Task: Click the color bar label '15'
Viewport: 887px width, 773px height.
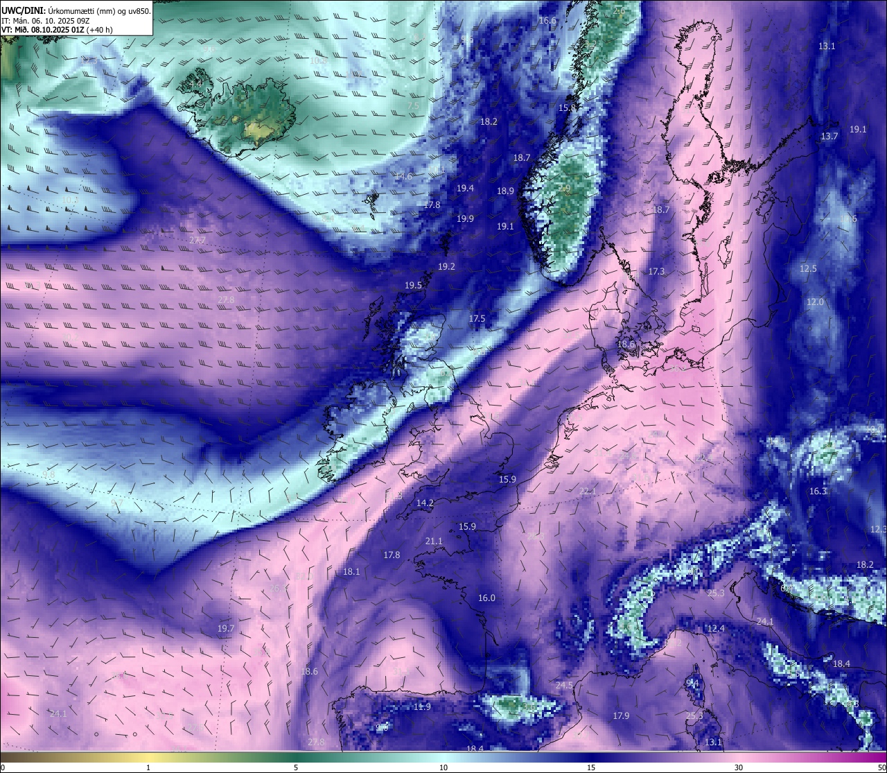Action: tap(591, 767)
